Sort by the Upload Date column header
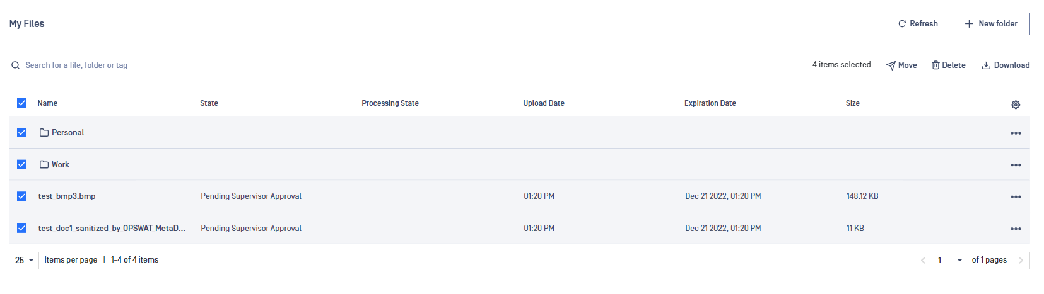1044x294 pixels. 544,103
